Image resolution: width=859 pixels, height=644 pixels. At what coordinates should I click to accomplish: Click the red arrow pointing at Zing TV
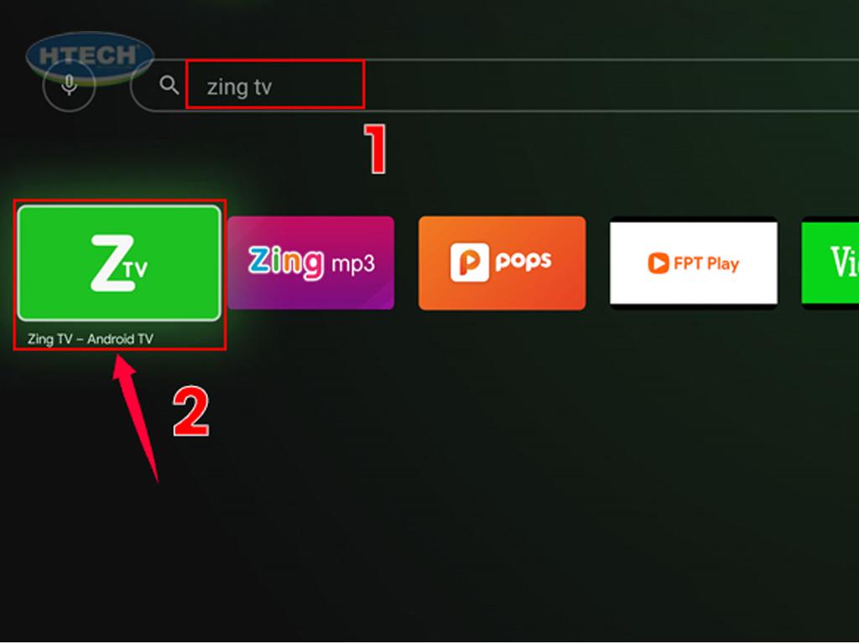tap(135, 419)
